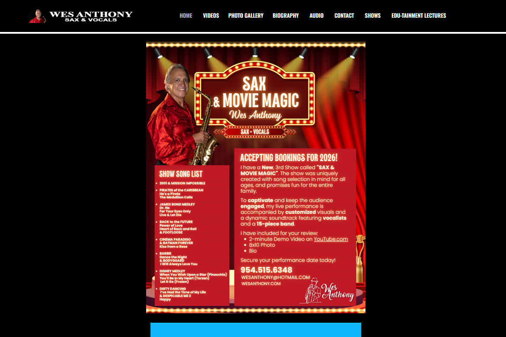
Task: Open the HOME page
Action: coord(186,15)
